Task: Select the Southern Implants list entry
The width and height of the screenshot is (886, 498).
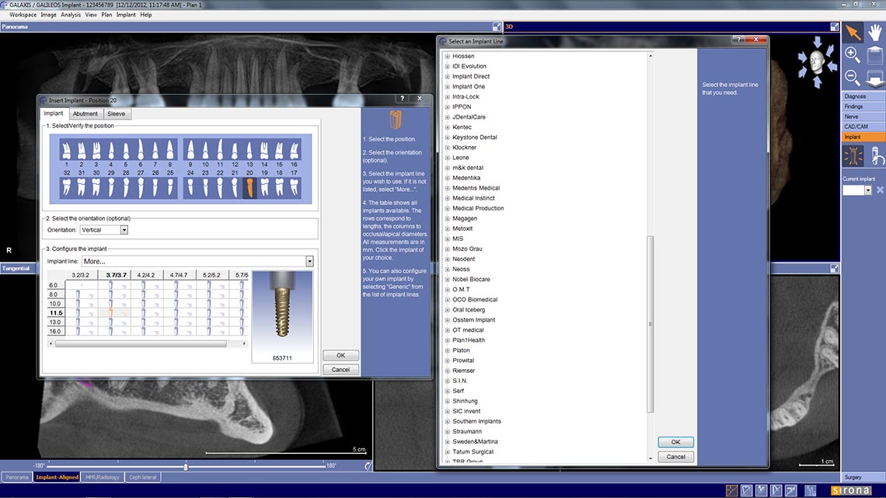Action: 476,421
